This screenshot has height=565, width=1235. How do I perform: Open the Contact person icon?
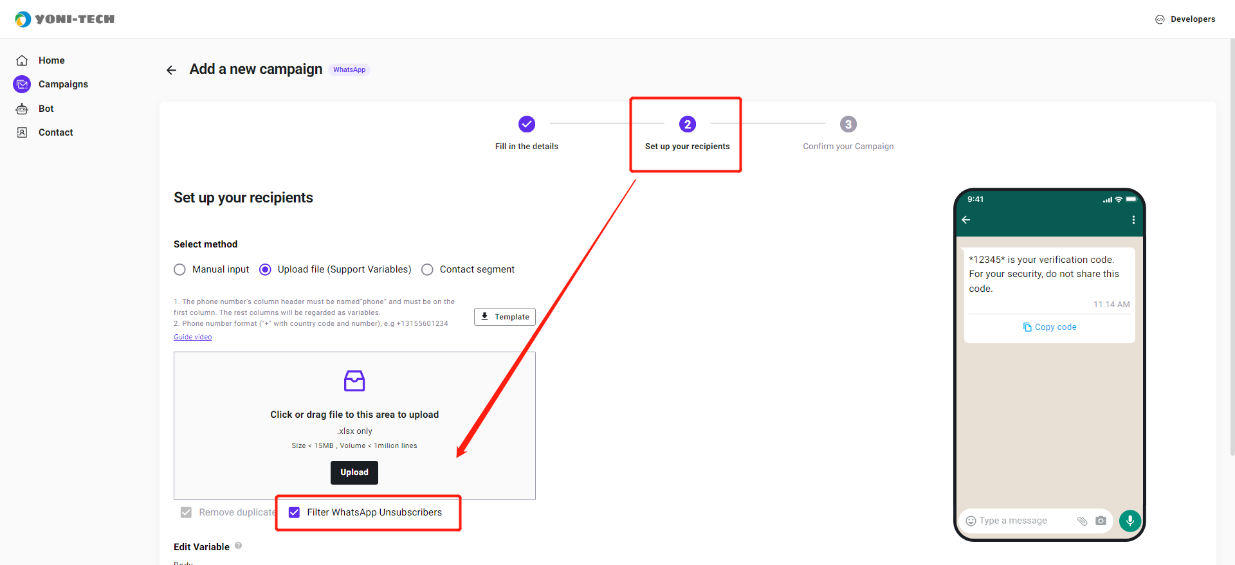point(22,132)
